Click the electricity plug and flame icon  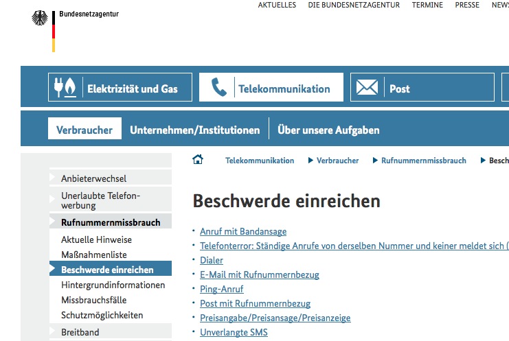click(x=65, y=89)
